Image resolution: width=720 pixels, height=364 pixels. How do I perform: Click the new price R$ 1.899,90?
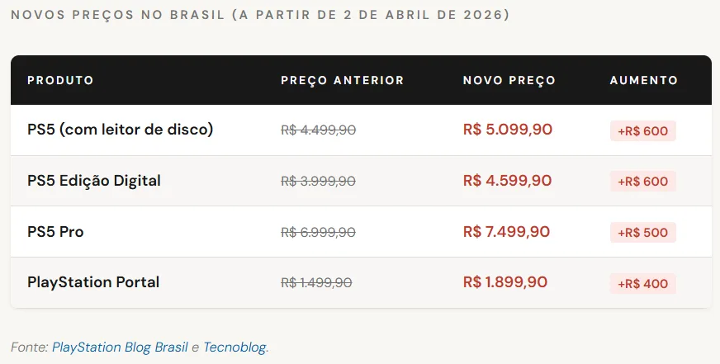(x=505, y=282)
